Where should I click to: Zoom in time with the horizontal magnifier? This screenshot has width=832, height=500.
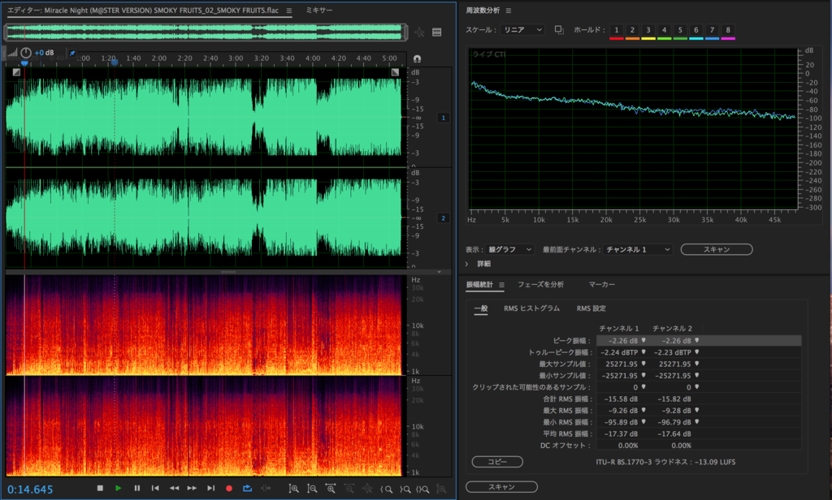[331, 489]
